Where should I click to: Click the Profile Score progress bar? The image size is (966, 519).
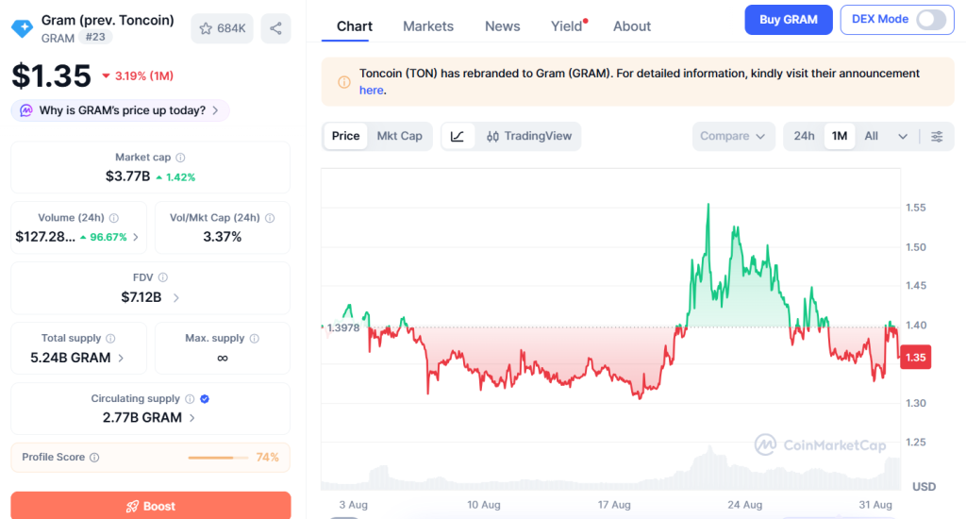point(218,458)
